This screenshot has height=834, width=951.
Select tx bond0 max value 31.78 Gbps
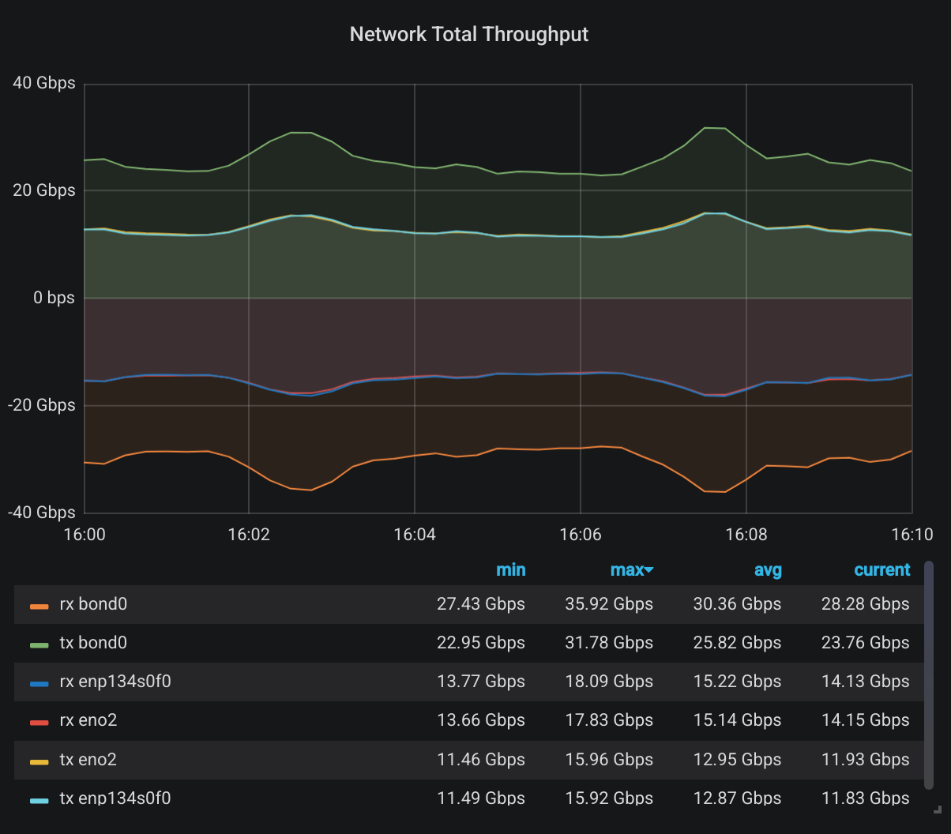tap(609, 643)
